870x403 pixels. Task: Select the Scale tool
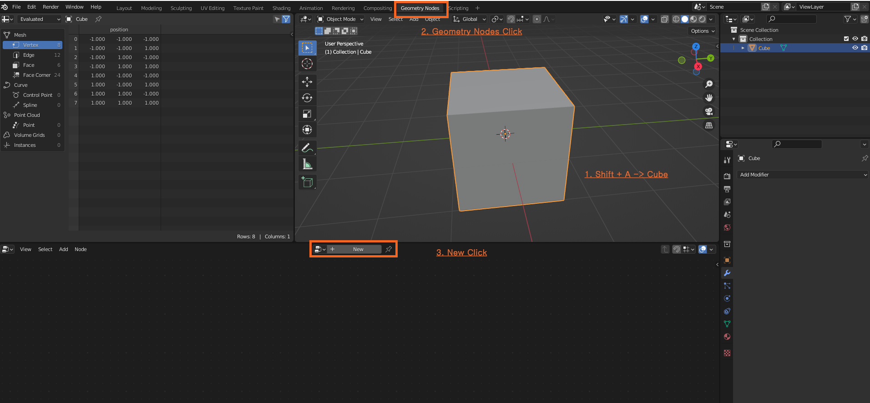point(307,114)
